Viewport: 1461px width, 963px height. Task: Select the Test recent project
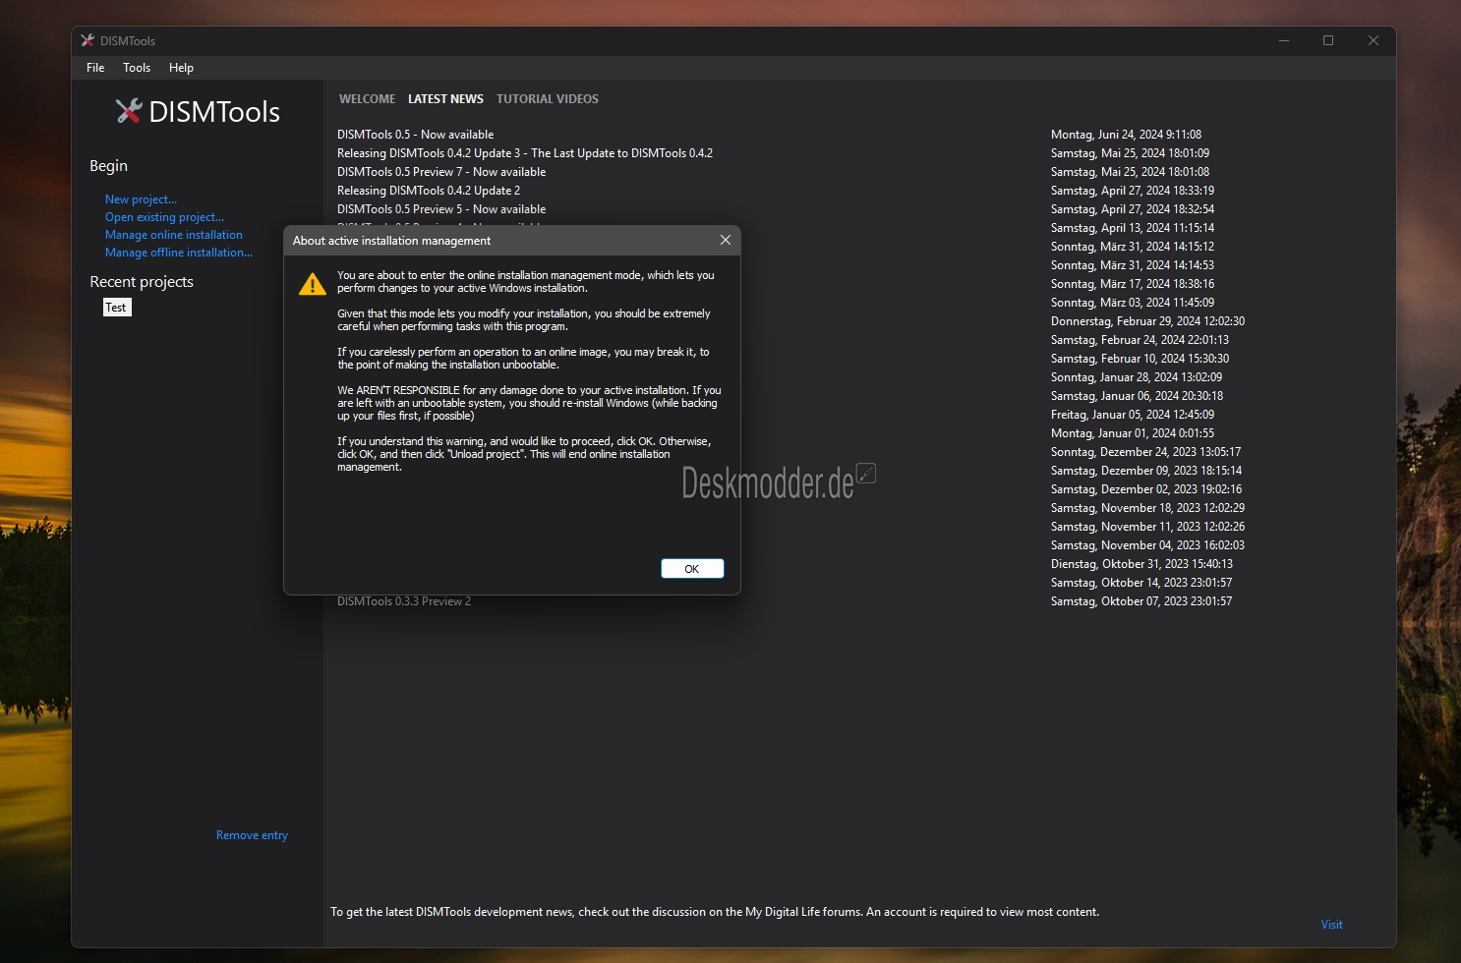[116, 308]
